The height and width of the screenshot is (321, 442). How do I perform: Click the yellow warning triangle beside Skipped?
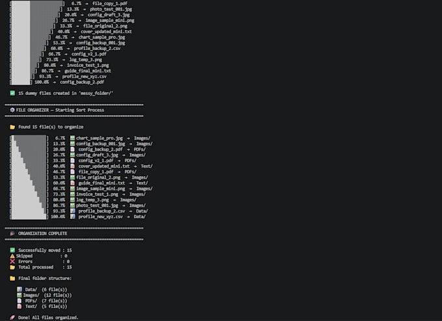(12, 256)
